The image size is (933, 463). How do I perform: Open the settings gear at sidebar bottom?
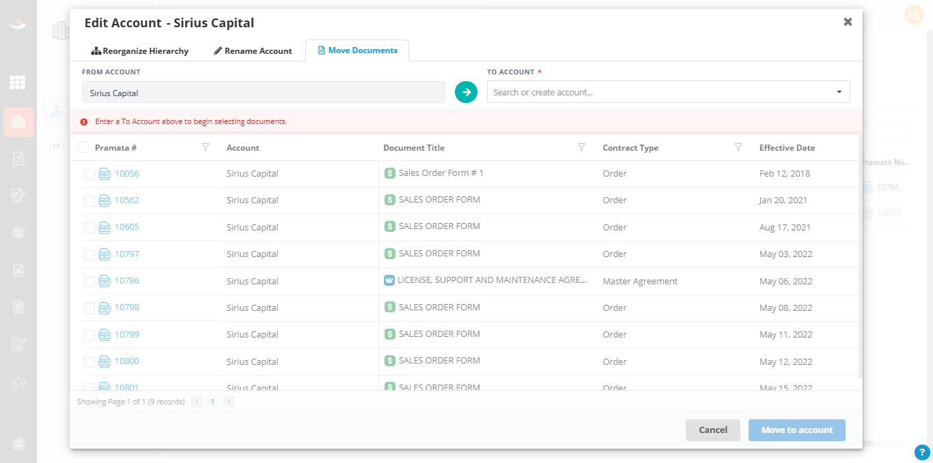[18, 444]
